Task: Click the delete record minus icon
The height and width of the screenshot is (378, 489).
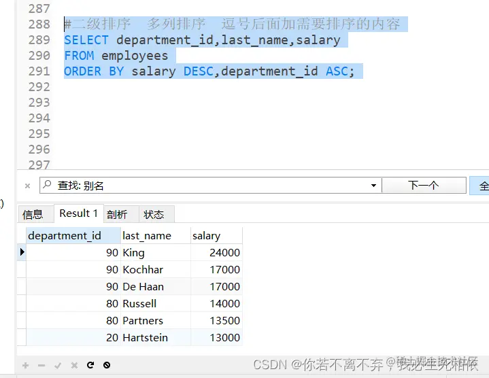Action: (41, 365)
